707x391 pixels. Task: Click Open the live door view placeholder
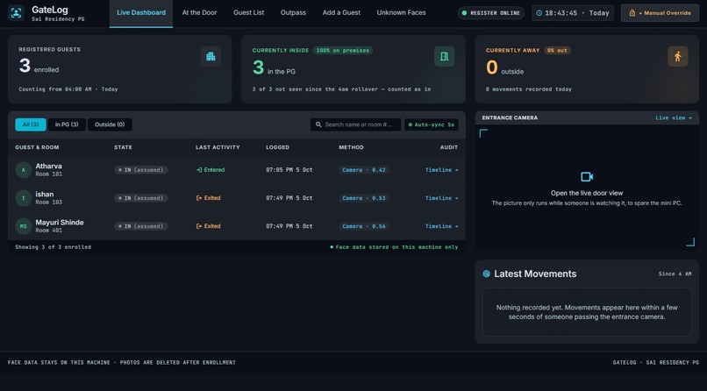(587, 188)
